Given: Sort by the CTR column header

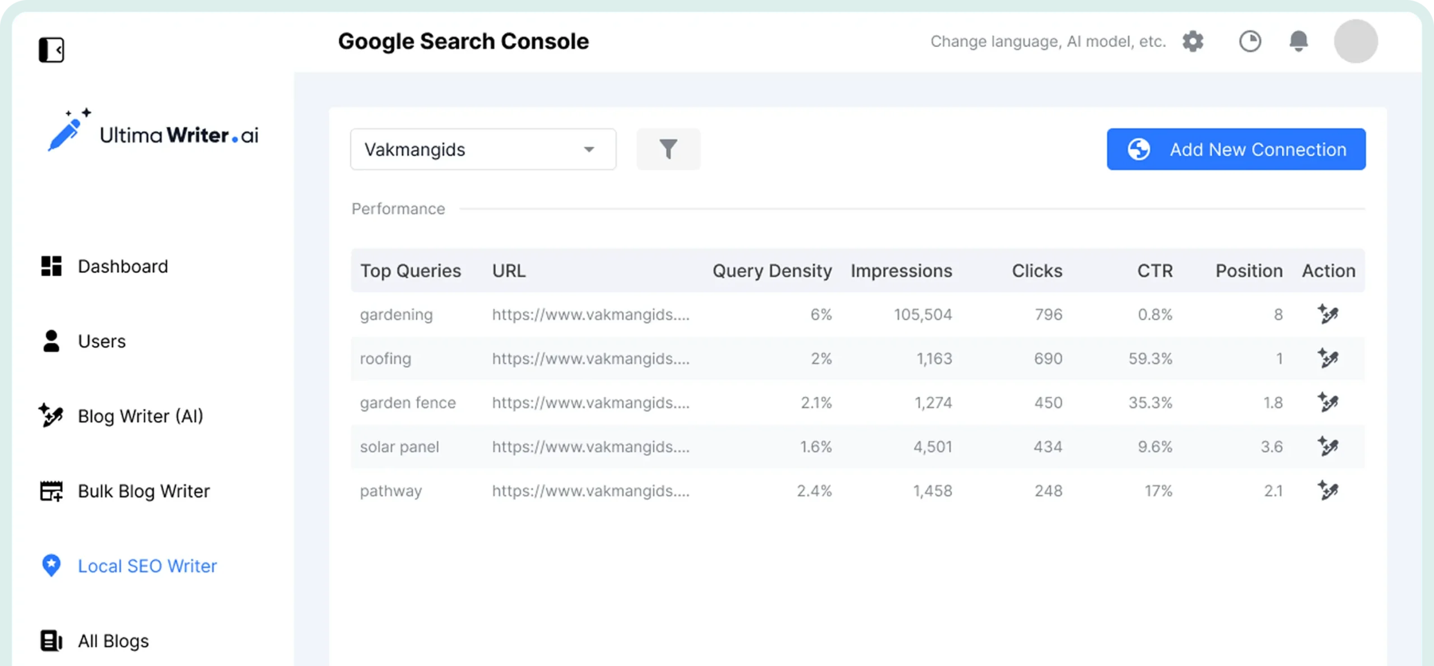Looking at the screenshot, I should coord(1154,271).
